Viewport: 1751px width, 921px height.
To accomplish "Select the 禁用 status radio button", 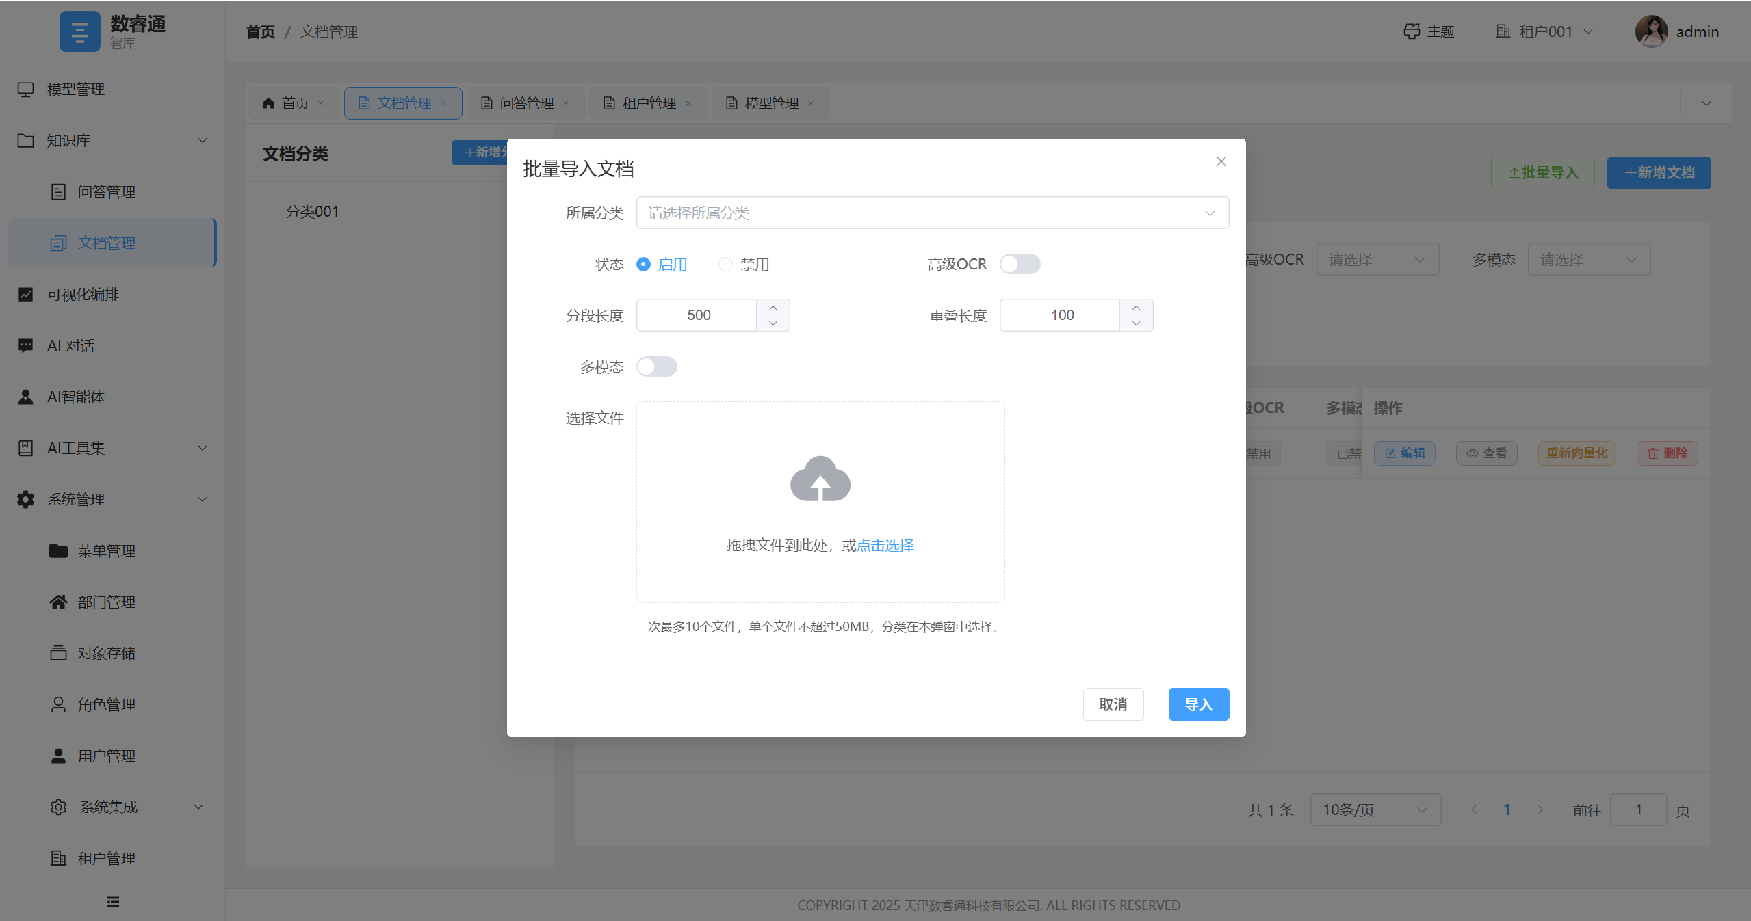I will click(725, 265).
